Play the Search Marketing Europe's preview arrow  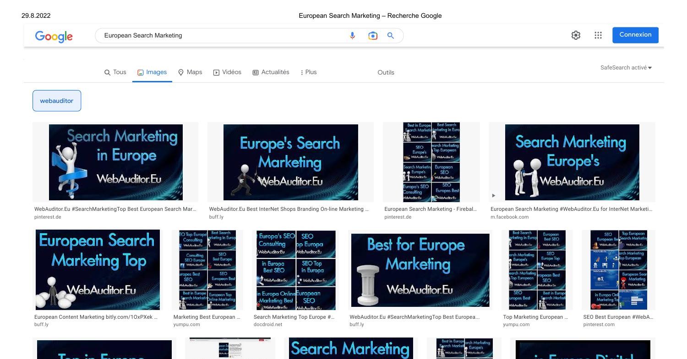tap(494, 195)
